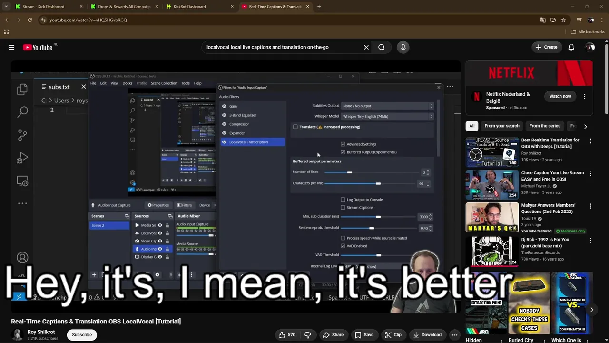Viewport: 609px width, 343px height.
Task: Open menu for Mahyar Answers Members' Questions video
Action: click(590, 206)
